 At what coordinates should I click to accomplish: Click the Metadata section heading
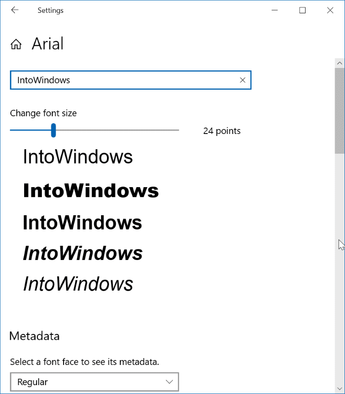pyautogui.click(x=34, y=336)
